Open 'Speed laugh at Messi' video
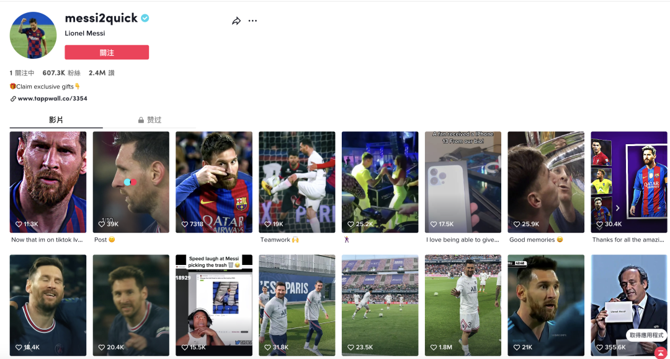The image size is (670, 359). tap(214, 305)
